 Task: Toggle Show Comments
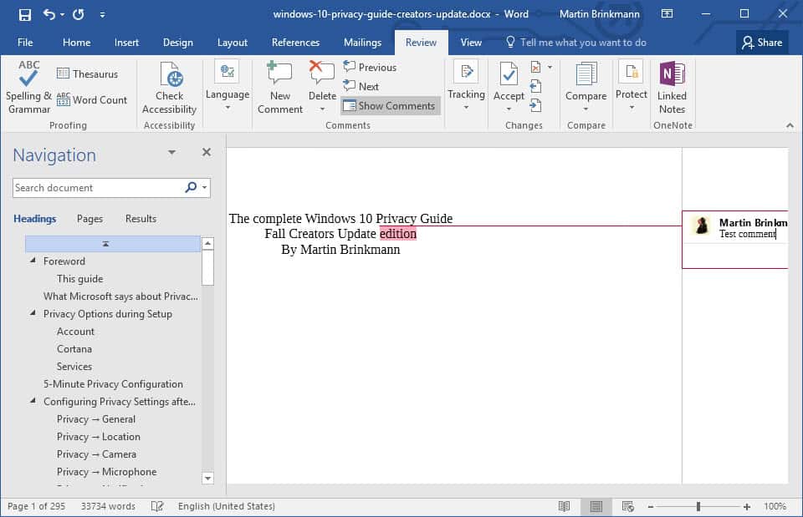click(391, 106)
